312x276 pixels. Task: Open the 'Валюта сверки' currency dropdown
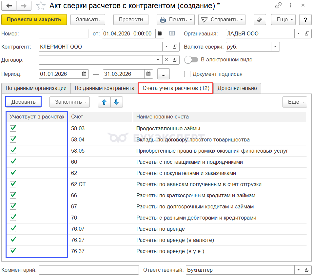click(x=276, y=47)
